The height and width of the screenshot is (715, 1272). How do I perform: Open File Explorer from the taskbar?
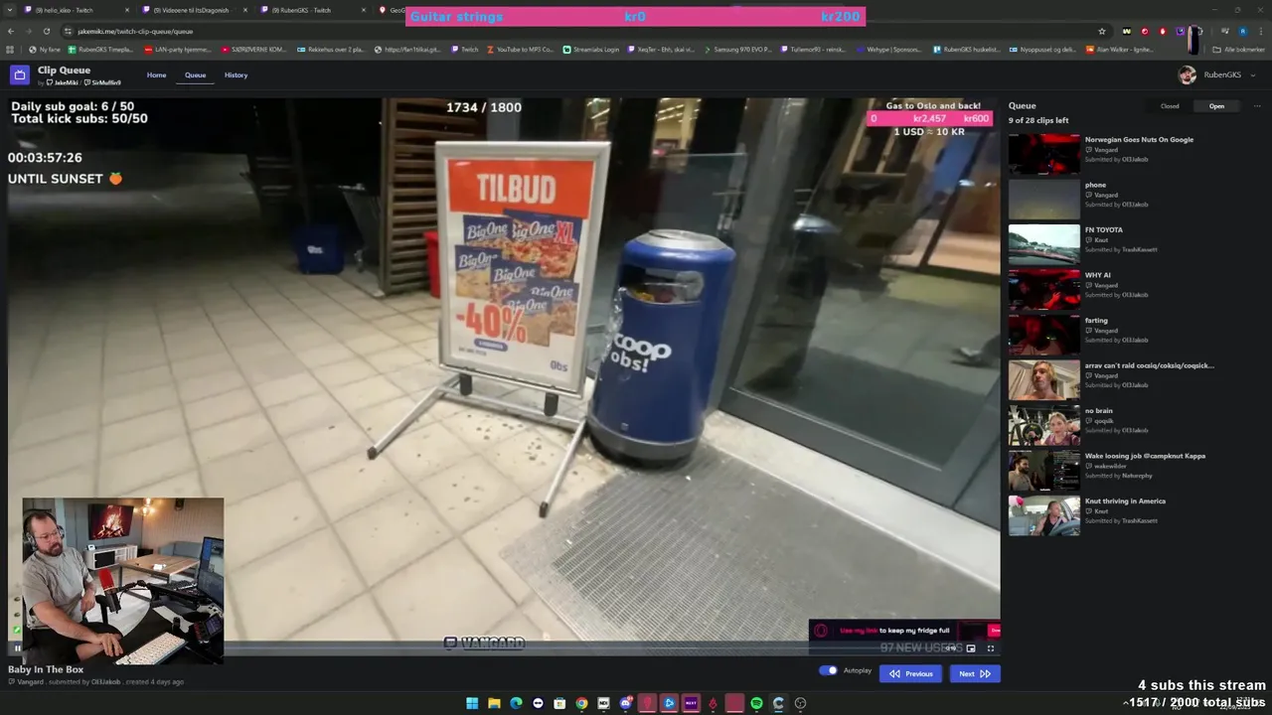(x=494, y=703)
